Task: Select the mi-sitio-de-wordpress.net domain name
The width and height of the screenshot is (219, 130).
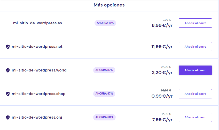Action: click(37, 47)
